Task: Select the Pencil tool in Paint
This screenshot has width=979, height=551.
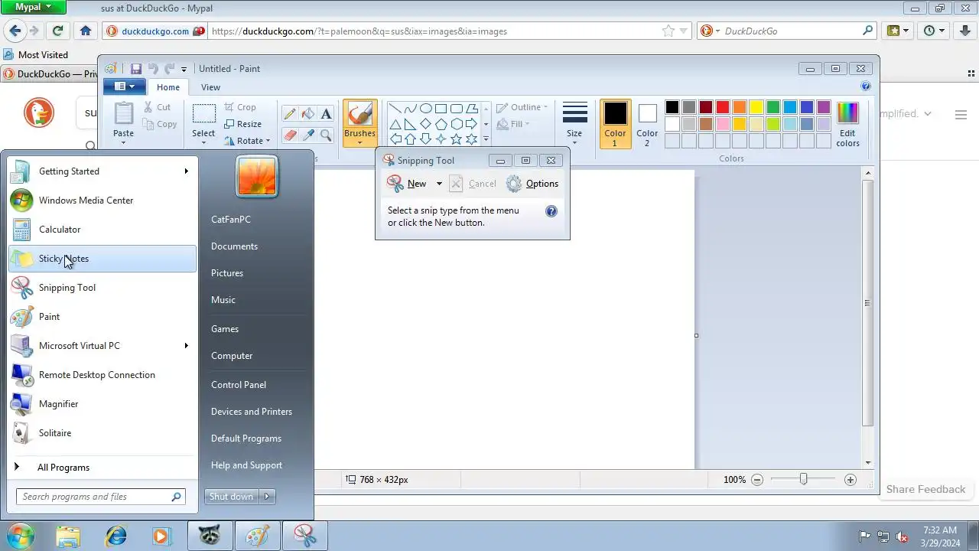Action: click(290, 114)
